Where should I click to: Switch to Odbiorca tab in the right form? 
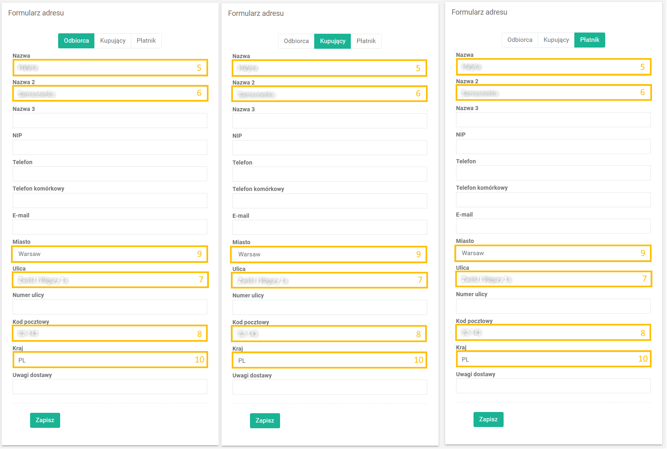(x=519, y=40)
